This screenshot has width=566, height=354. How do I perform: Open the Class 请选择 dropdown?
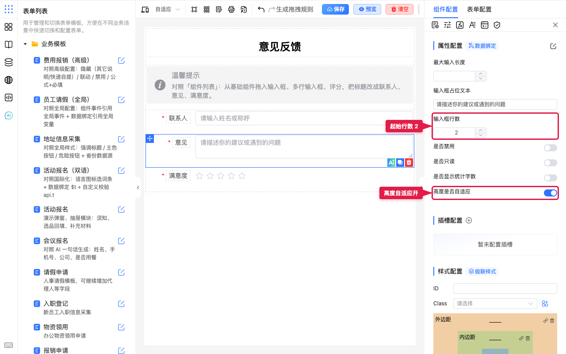point(495,304)
